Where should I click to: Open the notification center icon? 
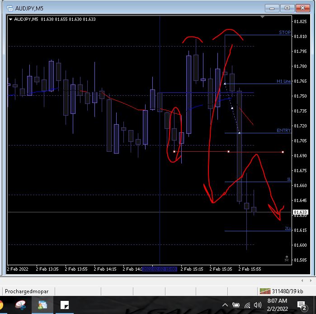click(x=302, y=305)
